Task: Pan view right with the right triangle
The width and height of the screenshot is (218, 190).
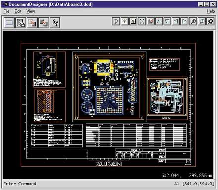Action: click(184, 21)
